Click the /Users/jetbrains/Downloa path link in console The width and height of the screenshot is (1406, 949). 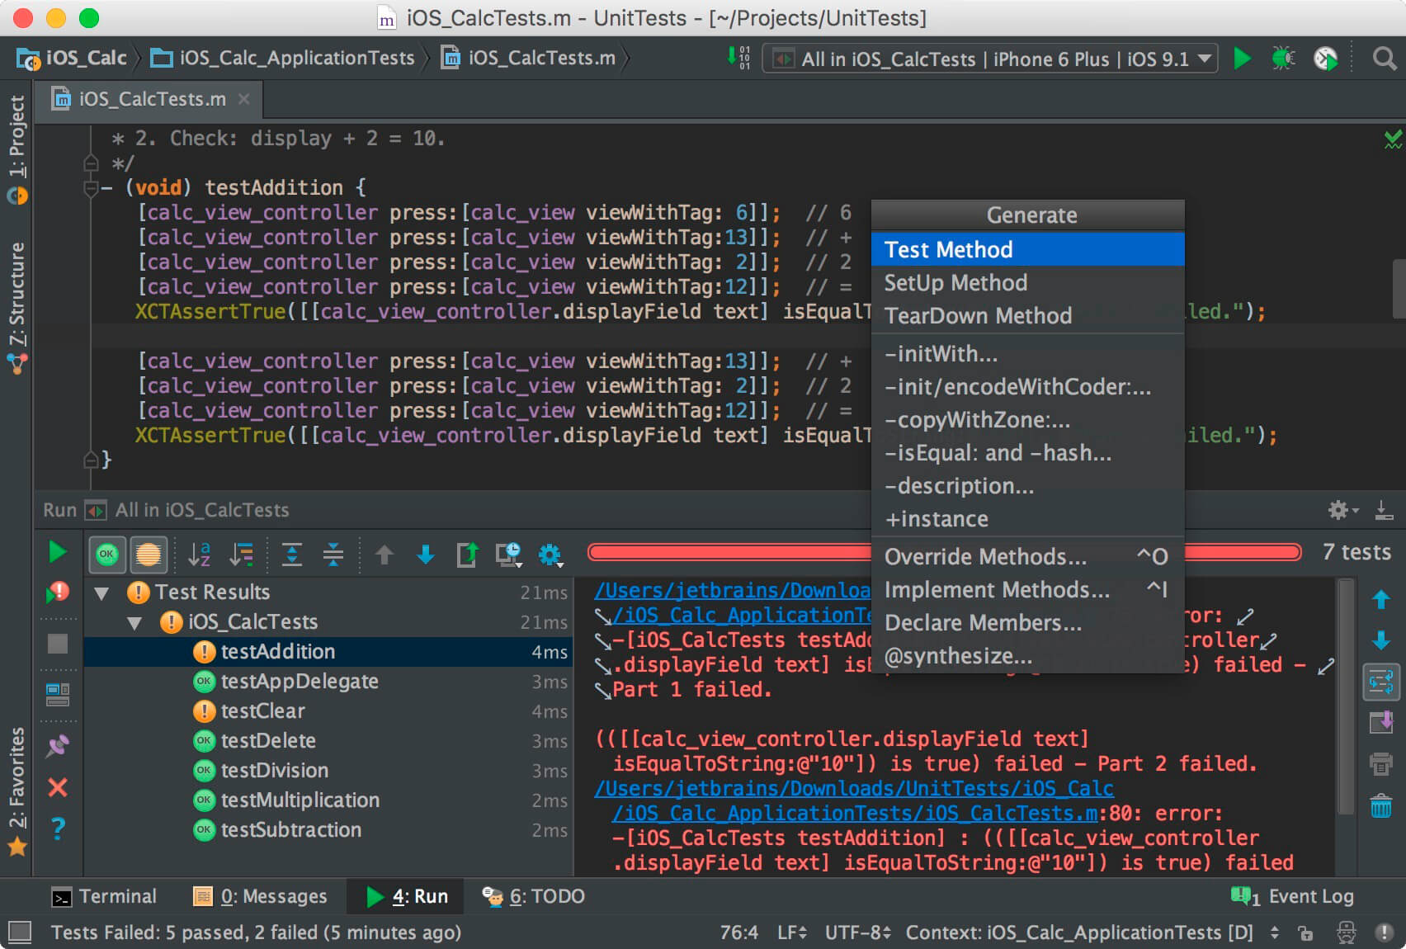click(x=733, y=591)
